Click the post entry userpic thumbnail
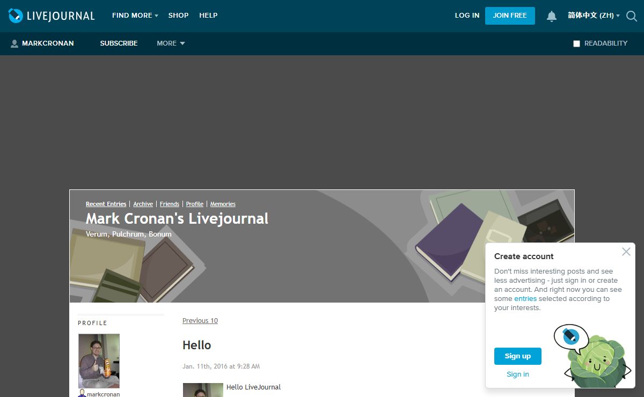This screenshot has width=644, height=397. [203, 390]
